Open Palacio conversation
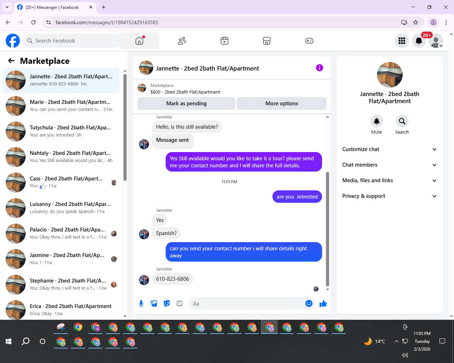This screenshot has width=454, height=363. click(61, 234)
